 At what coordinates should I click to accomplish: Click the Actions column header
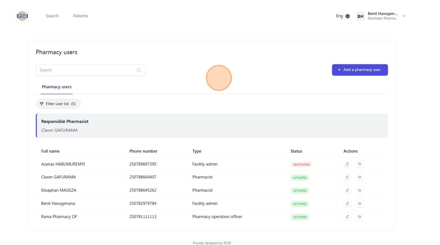pyautogui.click(x=351, y=151)
